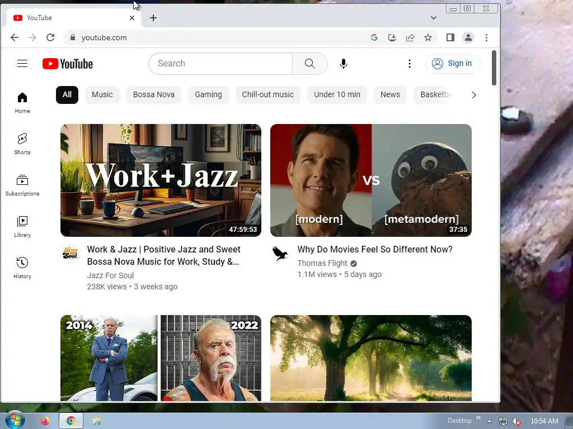Click the page vertical scrollbar
The height and width of the screenshot is (429, 573).
pos(494,68)
